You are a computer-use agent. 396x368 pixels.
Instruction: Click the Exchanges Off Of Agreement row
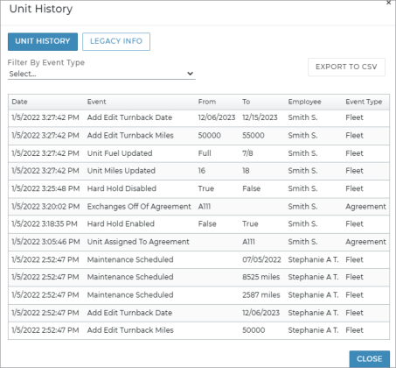pos(198,207)
